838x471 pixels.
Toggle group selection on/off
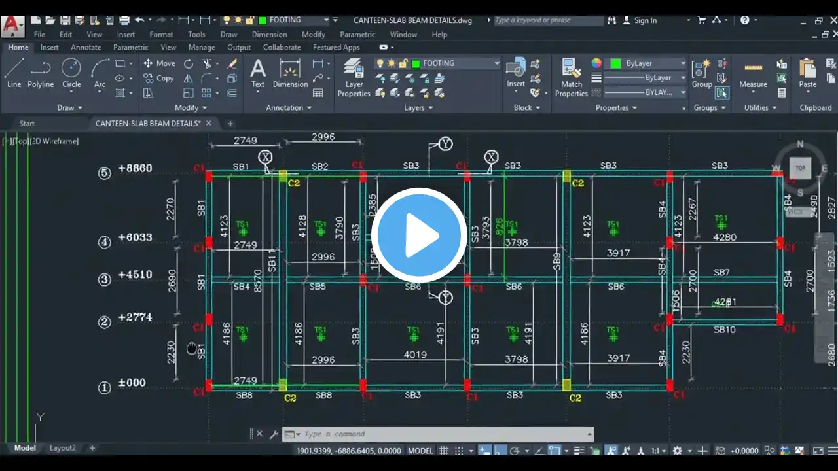click(722, 93)
